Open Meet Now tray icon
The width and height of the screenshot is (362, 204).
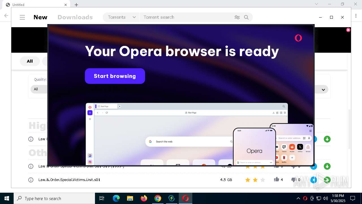312,198
